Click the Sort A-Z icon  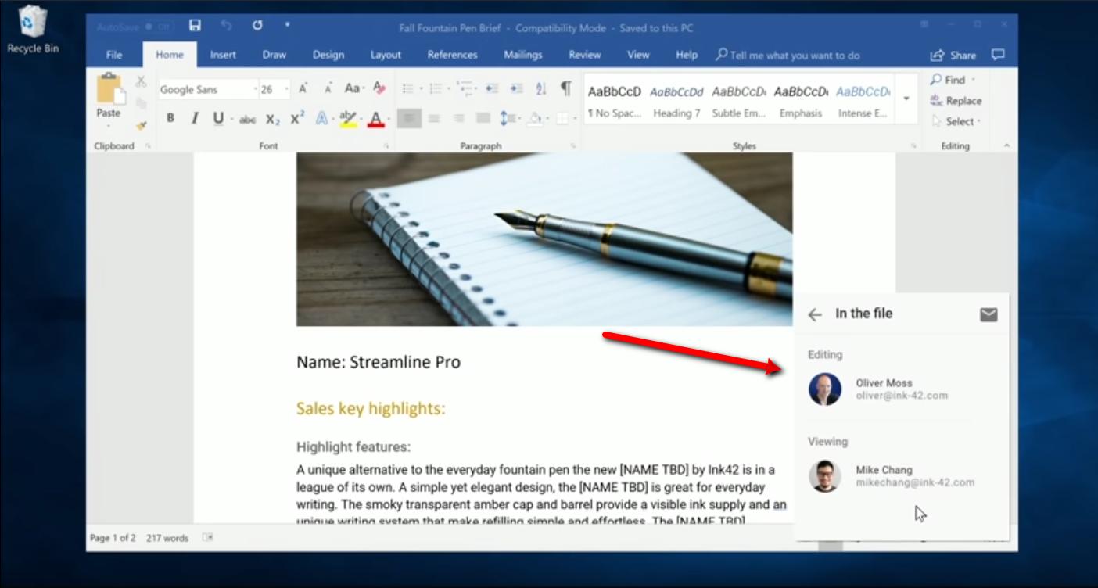tap(540, 88)
